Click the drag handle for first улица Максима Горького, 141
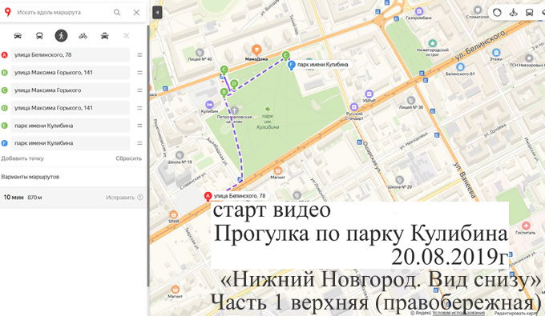This screenshot has width=545, height=316. (139, 73)
